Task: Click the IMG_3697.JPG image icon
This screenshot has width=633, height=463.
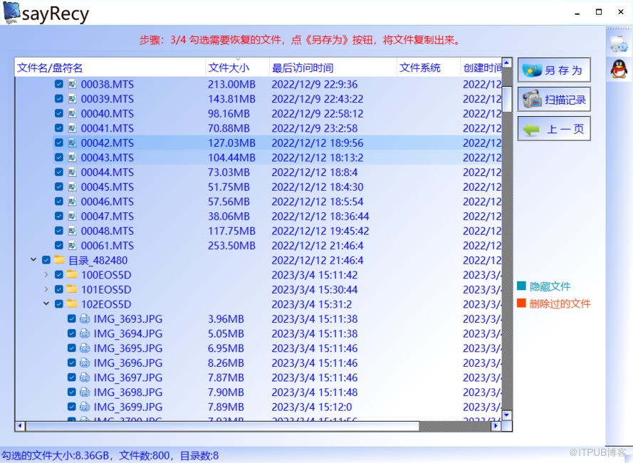Action: pos(85,378)
